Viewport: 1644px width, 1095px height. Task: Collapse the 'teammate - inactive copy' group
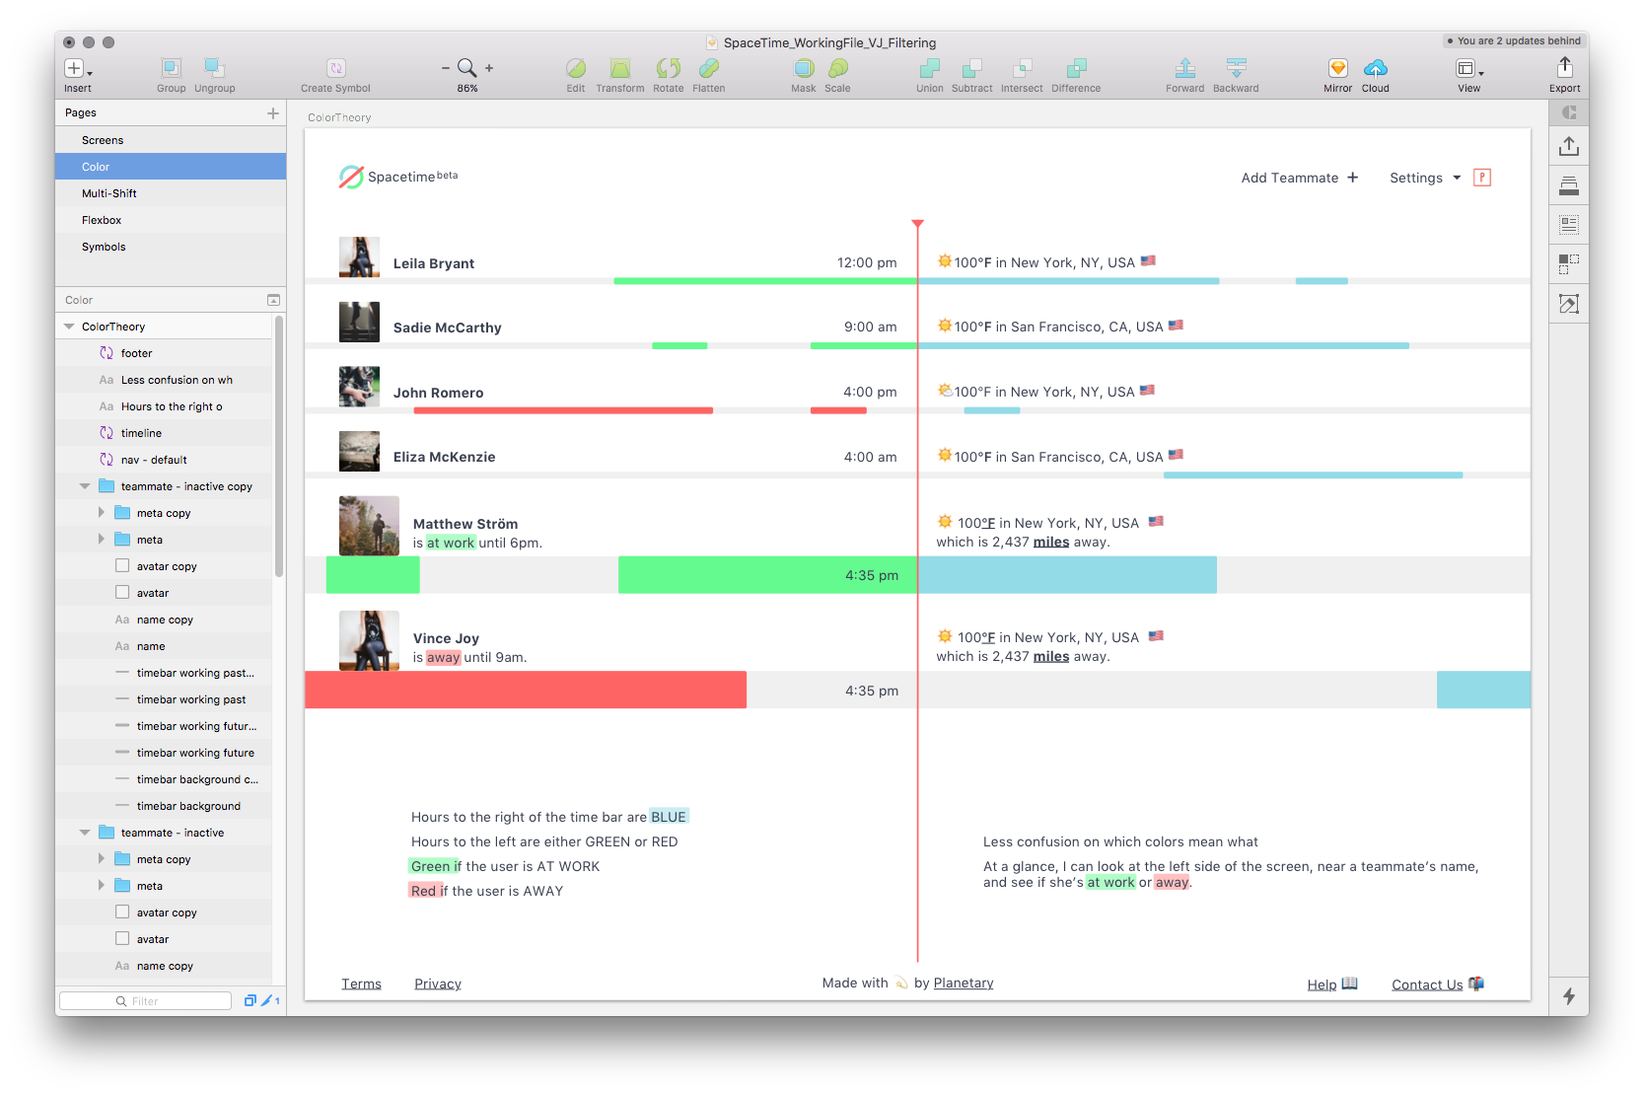[85, 486]
